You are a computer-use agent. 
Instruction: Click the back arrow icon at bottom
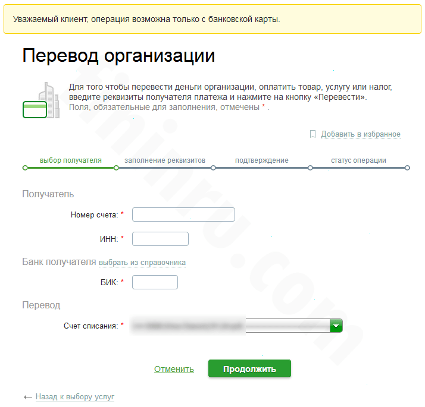point(28,397)
